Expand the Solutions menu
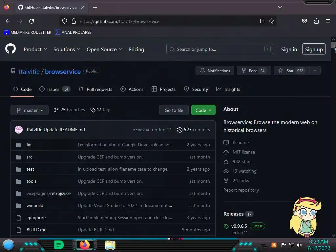The height and width of the screenshot is (252, 336). (67, 49)
